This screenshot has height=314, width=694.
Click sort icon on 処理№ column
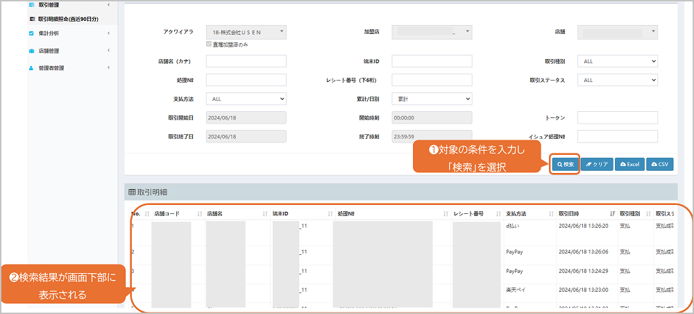(446, 213)
